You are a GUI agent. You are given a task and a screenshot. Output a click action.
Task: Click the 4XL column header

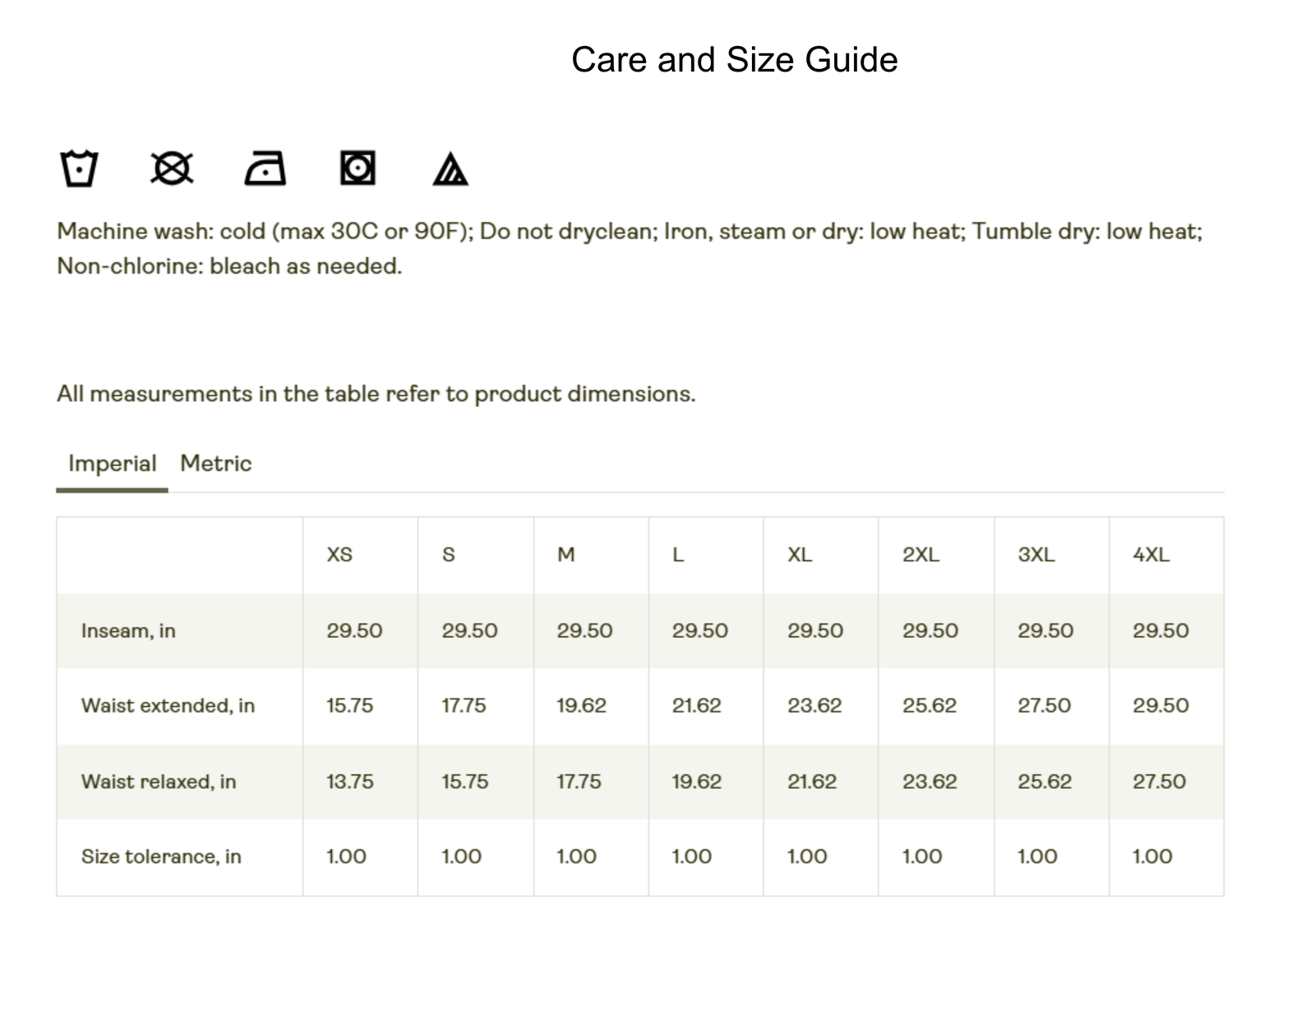(x=1151, y=555)
